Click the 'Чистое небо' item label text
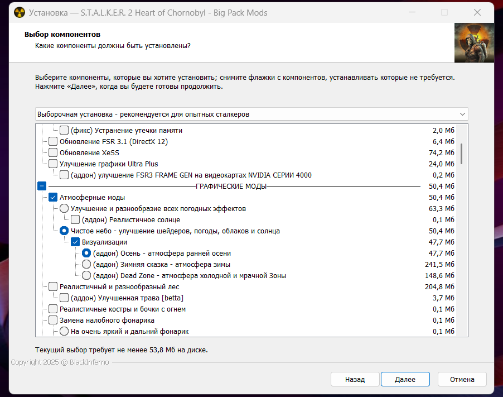The image size is (503, 397). click(x=175, y=231)
